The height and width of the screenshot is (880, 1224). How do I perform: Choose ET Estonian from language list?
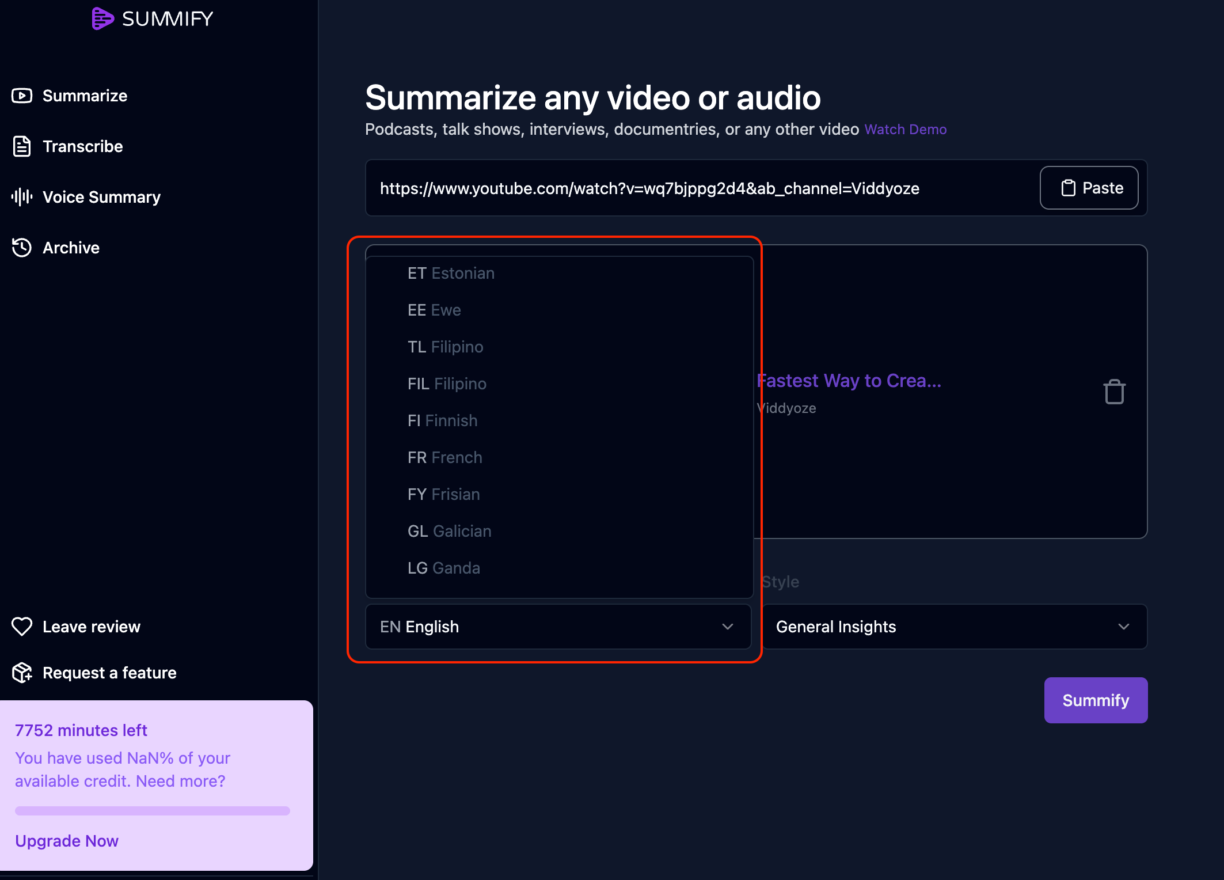coord(559,273)
